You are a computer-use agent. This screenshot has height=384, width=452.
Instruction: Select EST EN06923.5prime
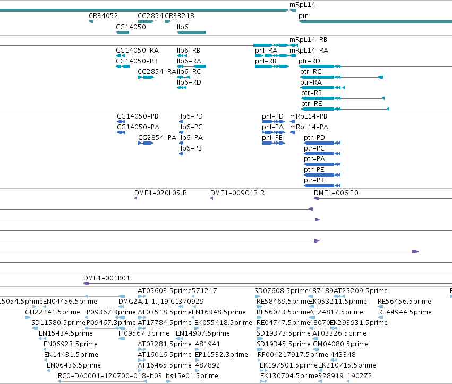click(45, 349)
